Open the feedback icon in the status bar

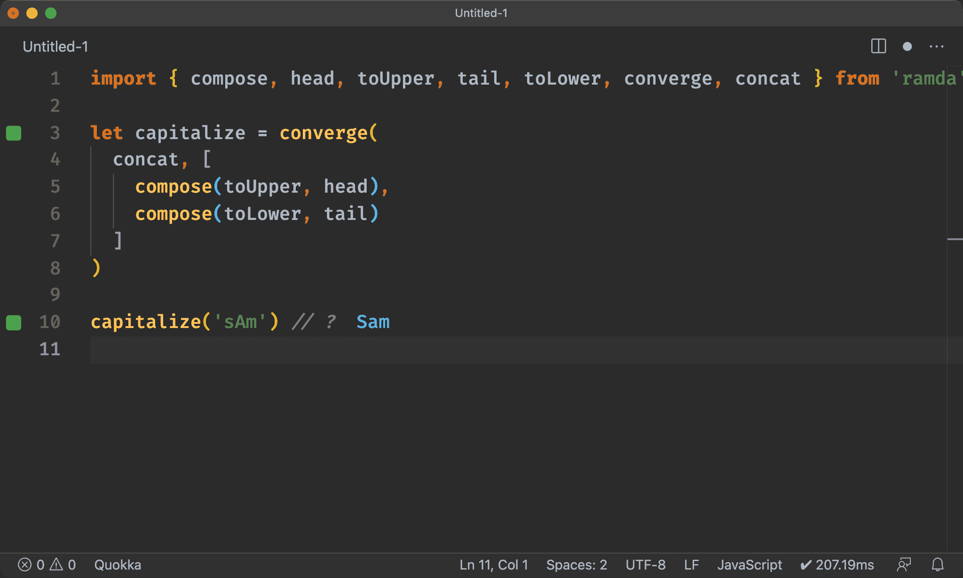click(904, 564)
